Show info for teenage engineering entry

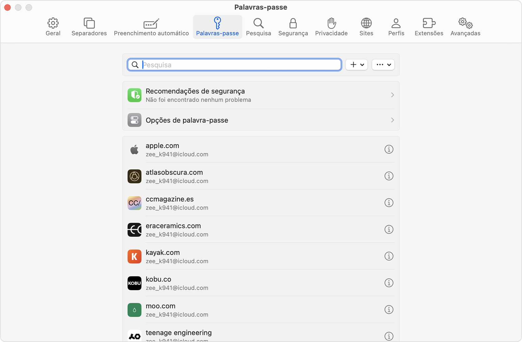(389, 336)
